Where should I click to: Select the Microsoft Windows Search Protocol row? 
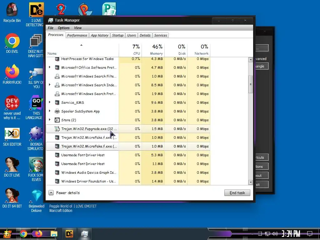pos(128,94)
